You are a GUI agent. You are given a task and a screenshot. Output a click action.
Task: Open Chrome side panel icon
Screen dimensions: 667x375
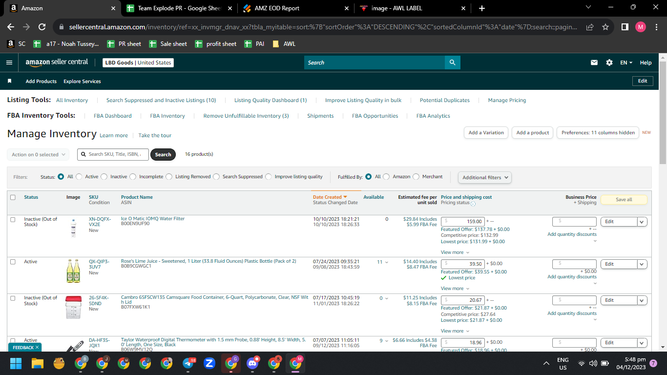click(625, 27)
